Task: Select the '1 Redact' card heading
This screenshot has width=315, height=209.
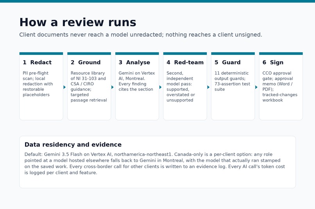Action: 37,62
